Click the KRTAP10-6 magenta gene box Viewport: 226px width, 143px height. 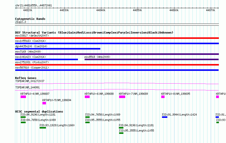coord(87,97)
